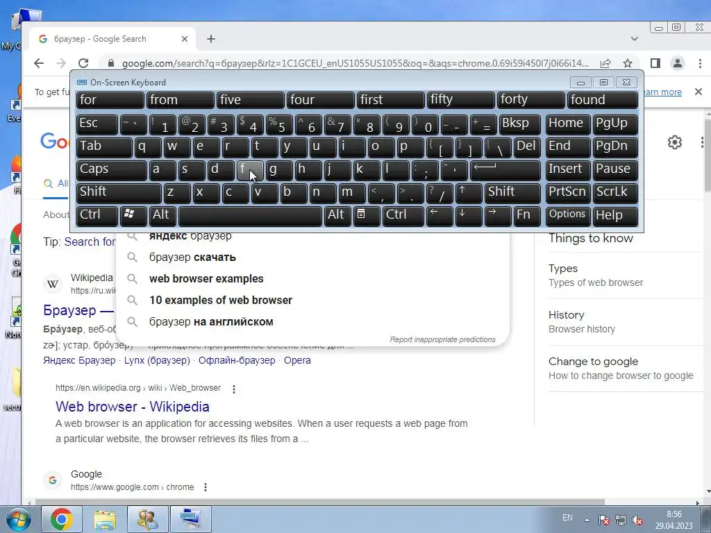Open a new tab with the plus button

[x=211, y=39]
